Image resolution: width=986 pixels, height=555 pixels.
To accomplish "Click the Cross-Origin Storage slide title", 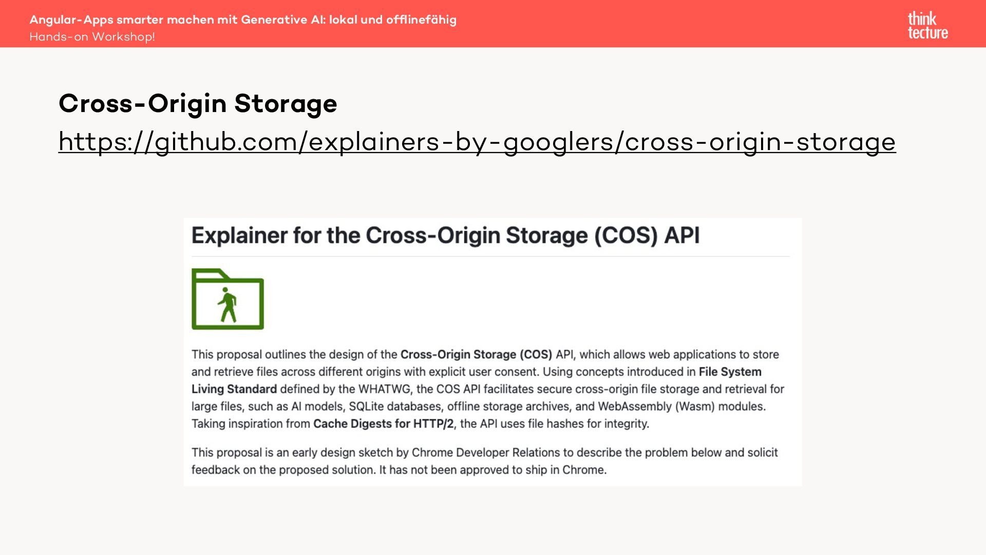I will tap(198, 103).
